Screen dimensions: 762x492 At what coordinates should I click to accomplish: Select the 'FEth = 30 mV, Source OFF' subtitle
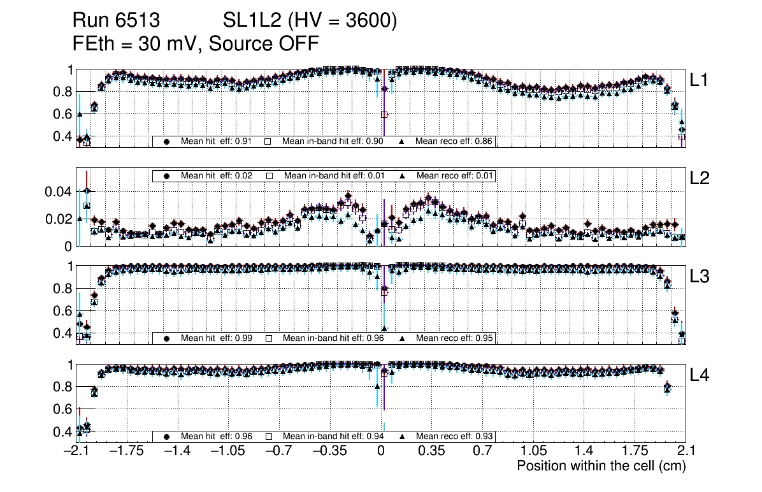click(196, 44)
